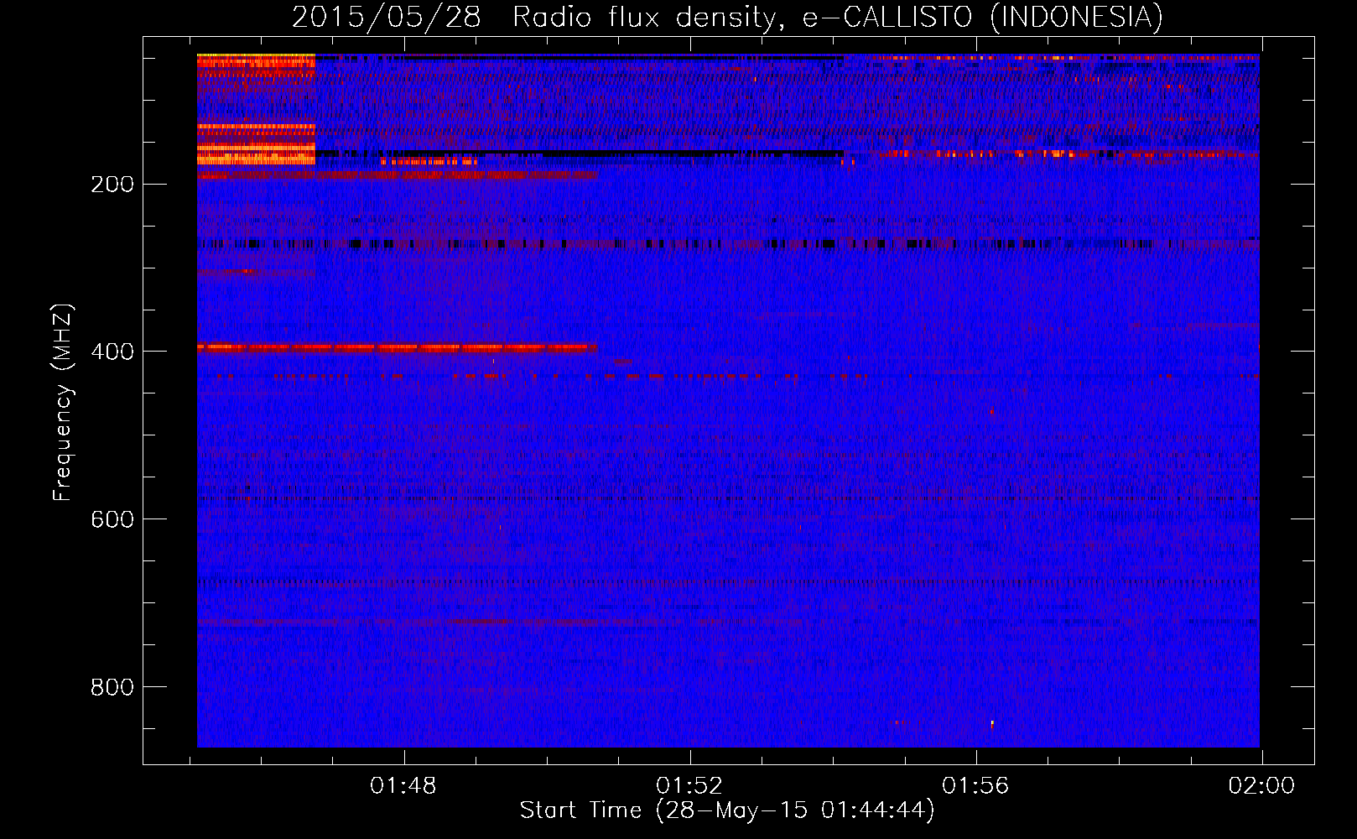Click the 200 frequency tick label
This screenshot has width=1357, height=839.
pyautogui.click(x=112, y=185)
